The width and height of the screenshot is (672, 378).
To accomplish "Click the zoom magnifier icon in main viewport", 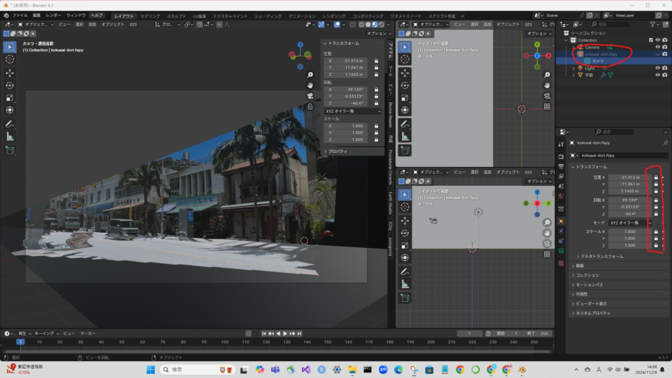I will [310, 74].
